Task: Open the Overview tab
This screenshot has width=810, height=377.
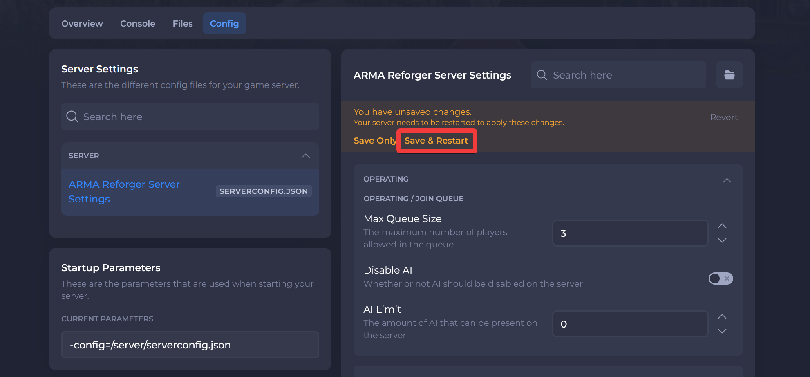Action: [82, 24]
